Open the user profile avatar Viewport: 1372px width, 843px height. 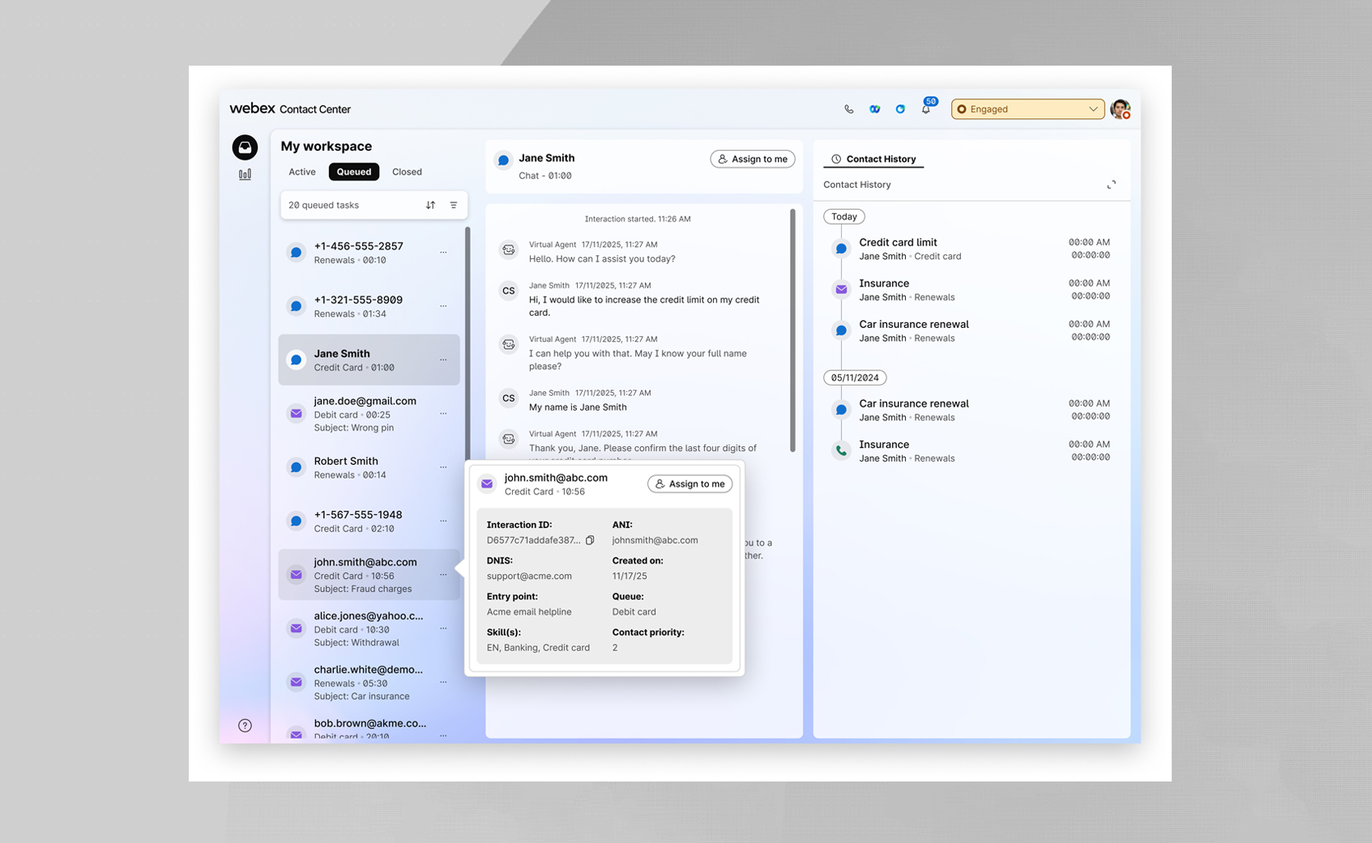point(1120,109)
